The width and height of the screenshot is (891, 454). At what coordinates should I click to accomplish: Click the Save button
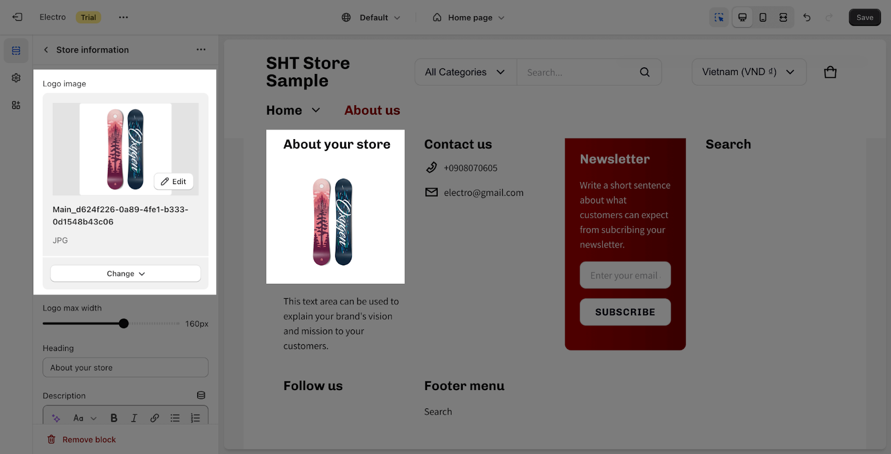pos(865,17)
